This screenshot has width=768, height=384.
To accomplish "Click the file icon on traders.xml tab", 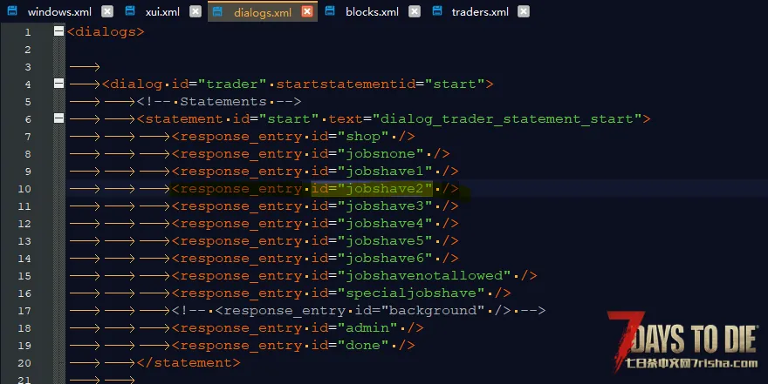I will point(436,12).
